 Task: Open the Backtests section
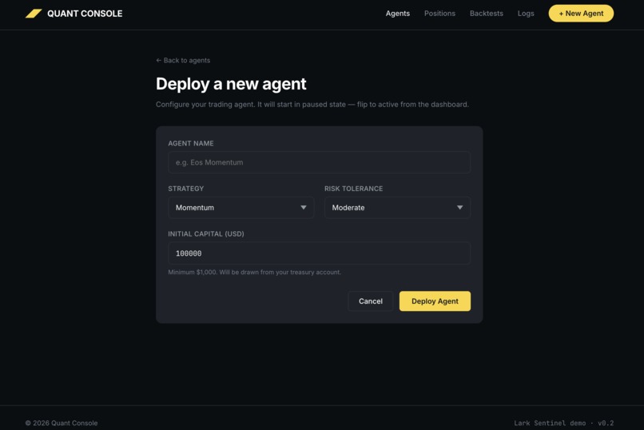click(x=487, y=14)
